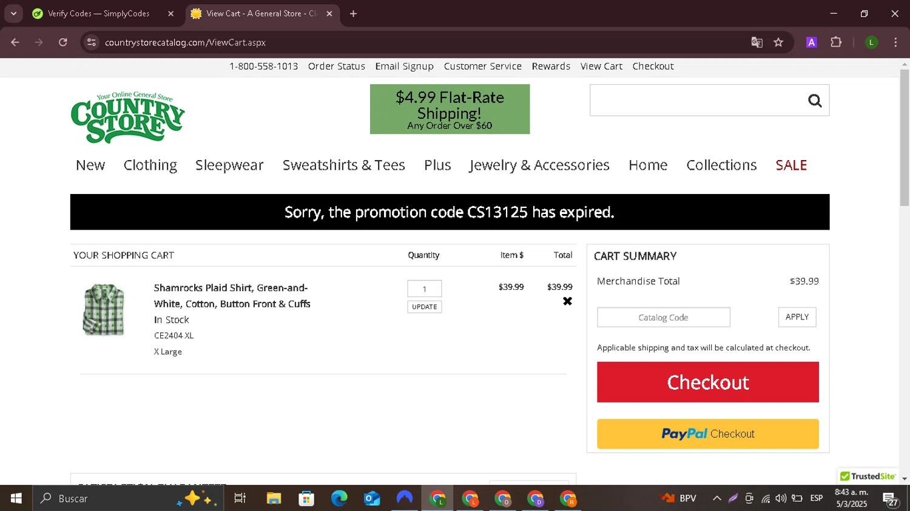Open the Clothing category
The image size is (910, 511).
click(150, 165)
